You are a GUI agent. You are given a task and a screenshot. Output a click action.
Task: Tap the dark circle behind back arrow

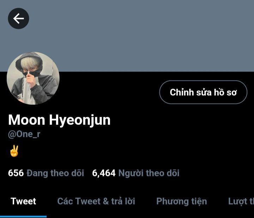pyautogui.click(x=18, y=18)
